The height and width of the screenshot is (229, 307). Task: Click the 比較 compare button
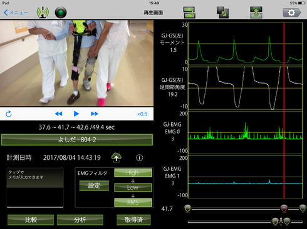[31, 220]
